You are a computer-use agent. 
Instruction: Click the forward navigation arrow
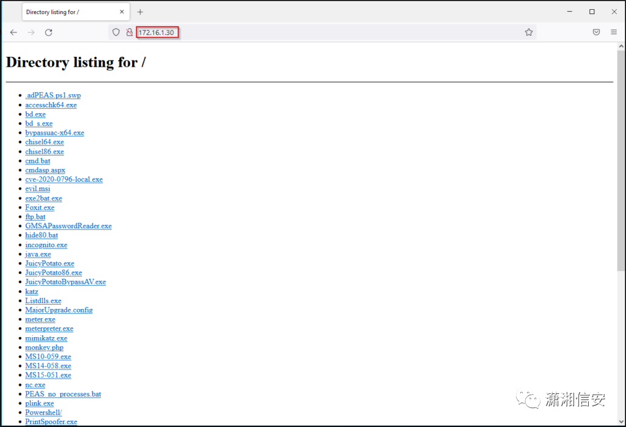[x=31, y=32]
